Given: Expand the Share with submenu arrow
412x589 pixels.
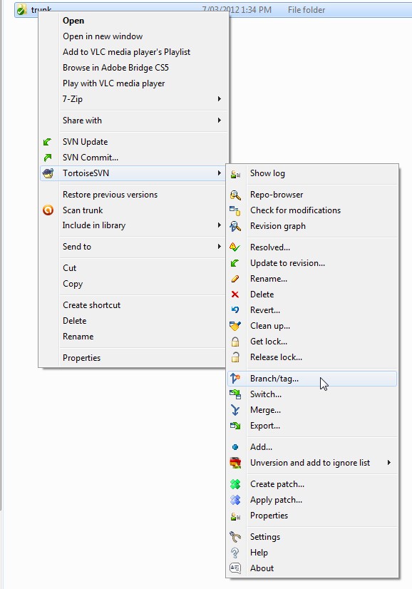Looking at the screenshot, I should coord(220,121).
